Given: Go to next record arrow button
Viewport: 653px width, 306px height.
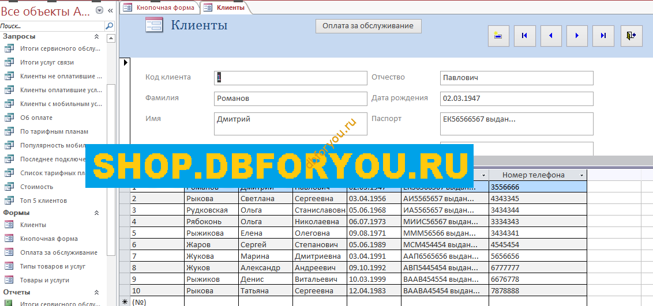Looking at the screenshot, I should click(577, 36).
